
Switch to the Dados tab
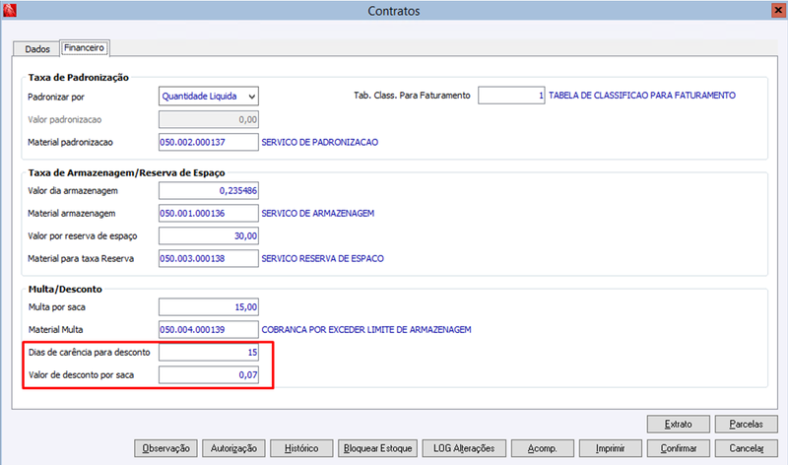coord(37,48)
